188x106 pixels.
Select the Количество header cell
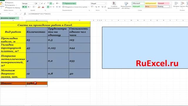37,32
